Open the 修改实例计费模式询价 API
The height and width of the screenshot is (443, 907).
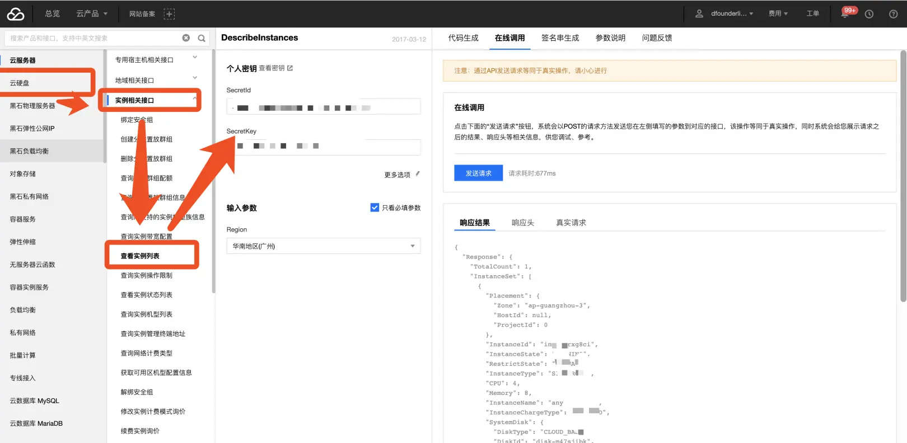pyautogui.click(x=153, y=412)
